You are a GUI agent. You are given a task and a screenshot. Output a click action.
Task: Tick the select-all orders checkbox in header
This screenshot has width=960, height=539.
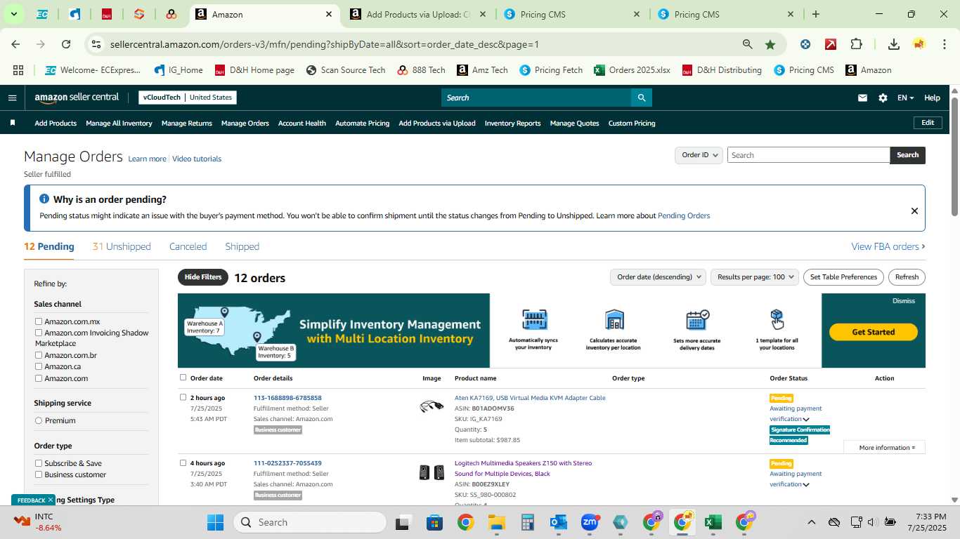click(183, 378)
